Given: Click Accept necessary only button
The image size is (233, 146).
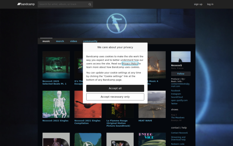Looking at the screenshot, I should pos(115,97).
